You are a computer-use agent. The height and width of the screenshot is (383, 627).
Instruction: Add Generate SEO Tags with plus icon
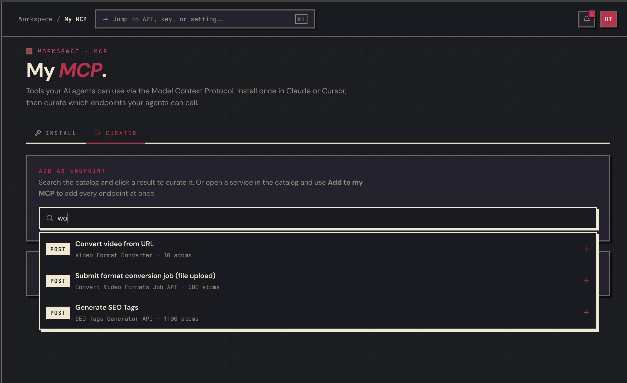click(586, 313)
